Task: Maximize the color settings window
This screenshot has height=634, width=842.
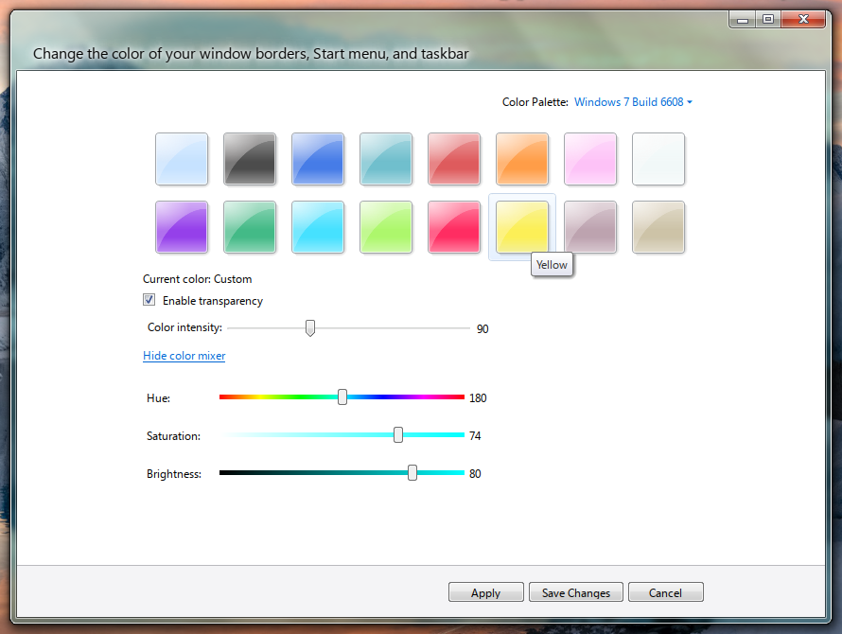Action: (768, 20)
